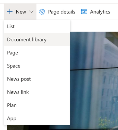This screenshot has width=118, height=130.
Task: Choose App at the menu bottom
Action: point(37,118)
